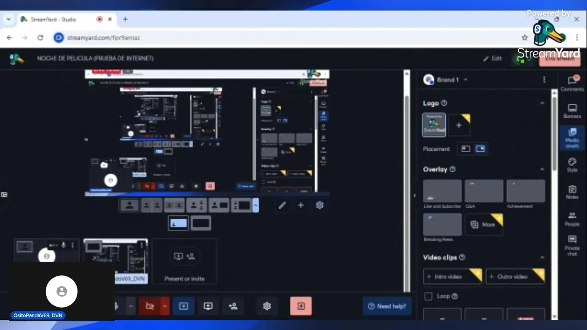Select the Breaking News overlay

442,225
